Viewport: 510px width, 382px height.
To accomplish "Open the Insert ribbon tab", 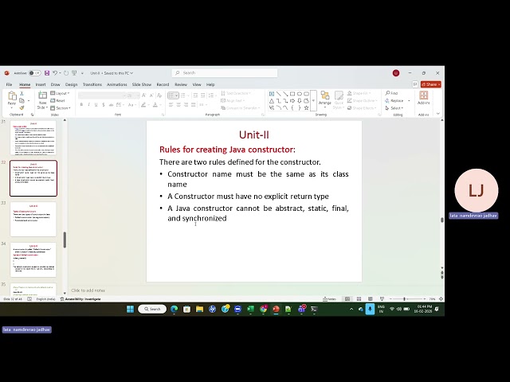I will [40, 84].
